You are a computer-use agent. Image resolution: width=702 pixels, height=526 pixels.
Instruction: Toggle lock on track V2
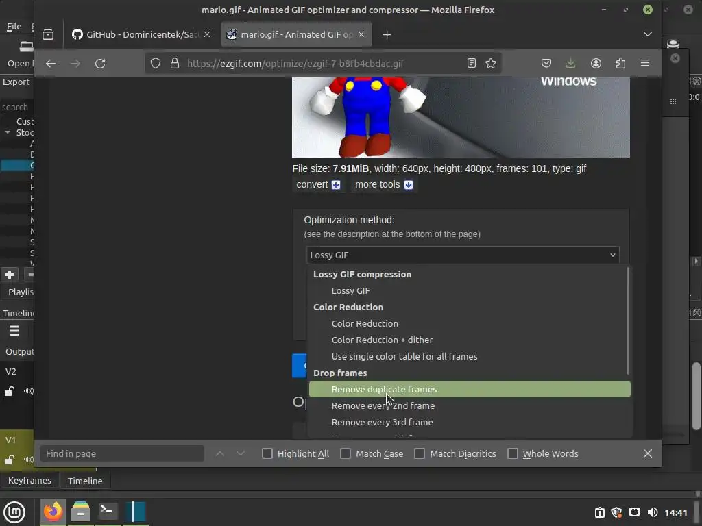click(x=9, y=391)
